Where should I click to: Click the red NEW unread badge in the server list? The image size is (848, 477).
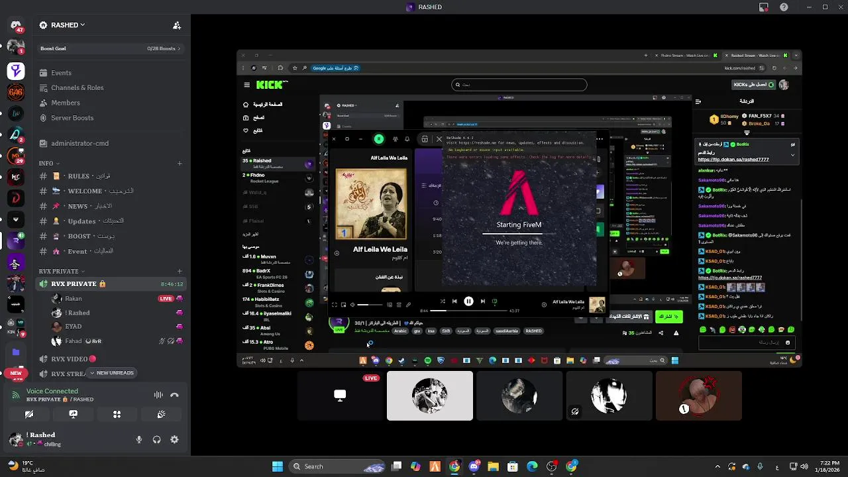16,373
